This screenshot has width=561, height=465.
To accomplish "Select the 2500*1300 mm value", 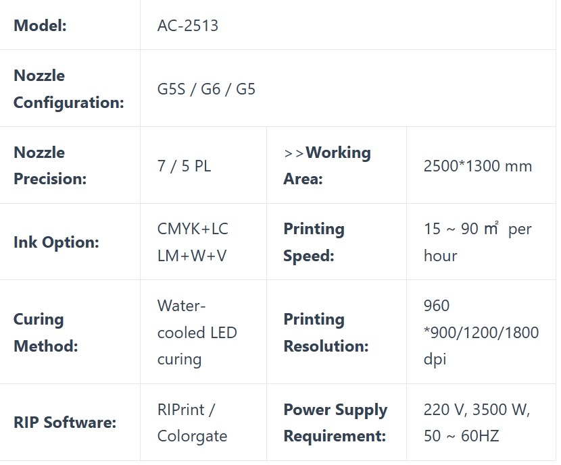I will pos(478,166).
